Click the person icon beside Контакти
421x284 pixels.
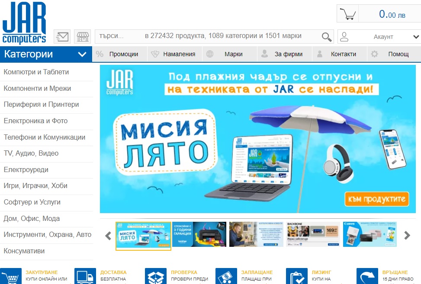(319, 54)
